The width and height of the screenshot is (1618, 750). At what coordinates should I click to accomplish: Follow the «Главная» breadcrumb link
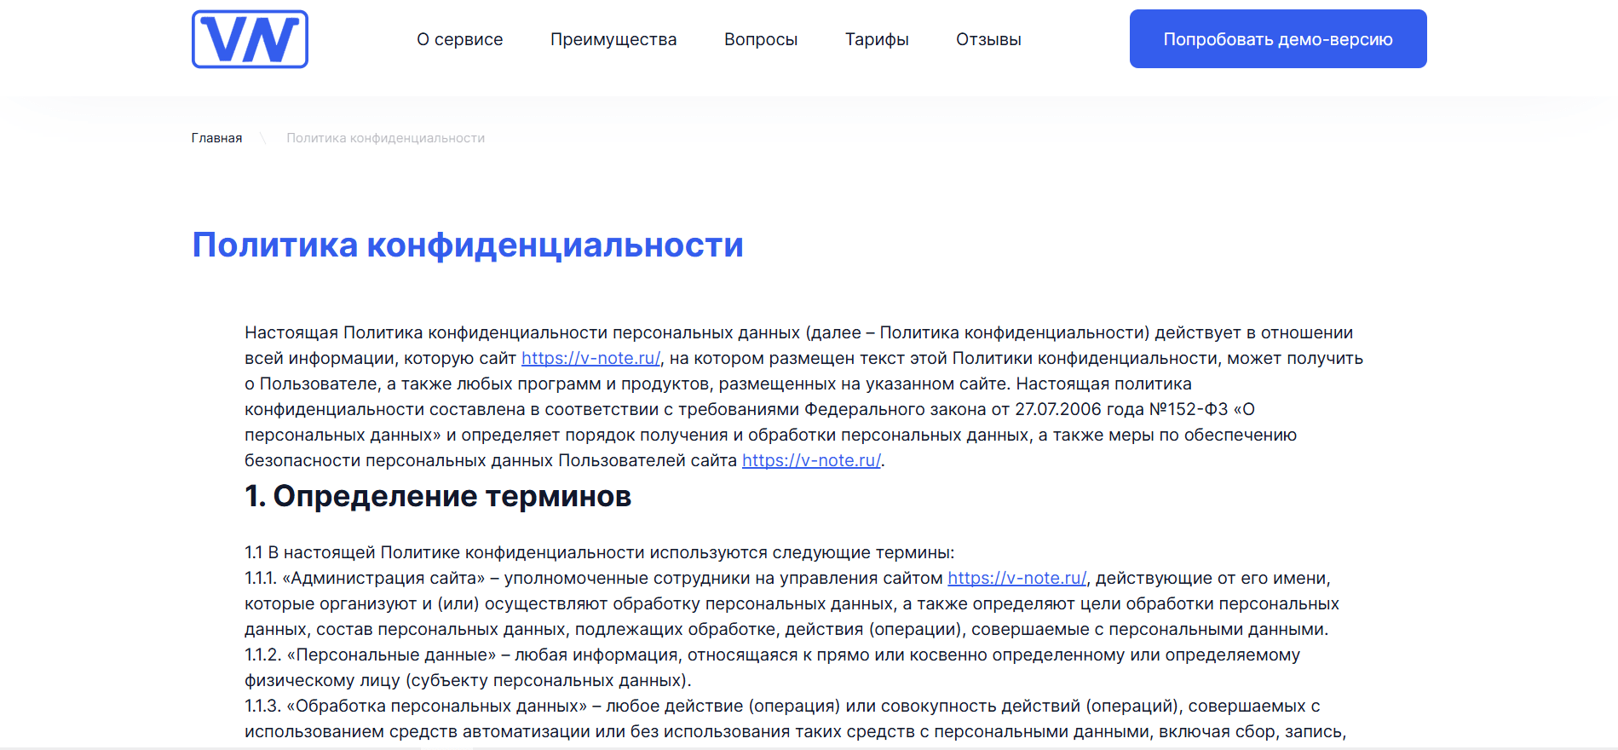216,138
